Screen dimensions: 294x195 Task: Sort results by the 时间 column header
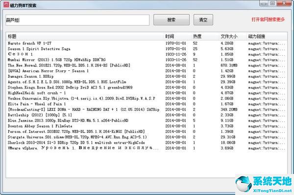tap(170, 36)
